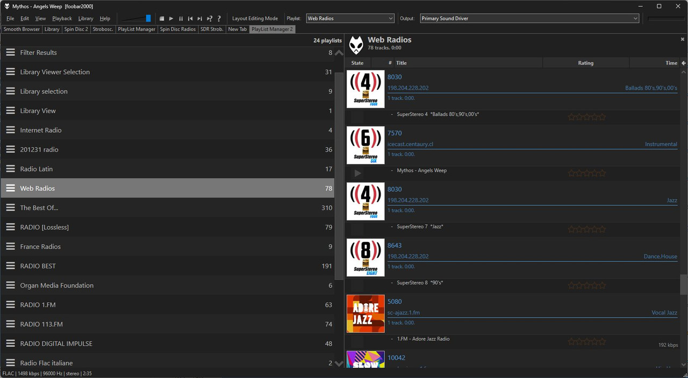Select the Radio Flac italiane playlist
Screen dimensions: 688x378
tap(167, 362)
